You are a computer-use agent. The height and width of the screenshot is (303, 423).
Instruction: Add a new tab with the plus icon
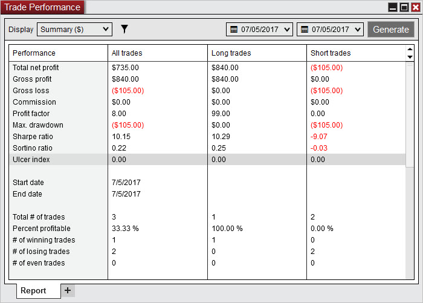click(x=68, y=290)
